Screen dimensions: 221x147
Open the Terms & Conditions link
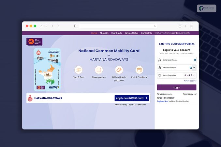138,105
